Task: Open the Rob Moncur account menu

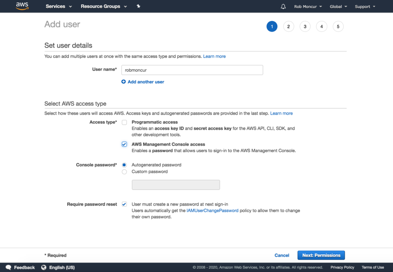Action: 308,7
